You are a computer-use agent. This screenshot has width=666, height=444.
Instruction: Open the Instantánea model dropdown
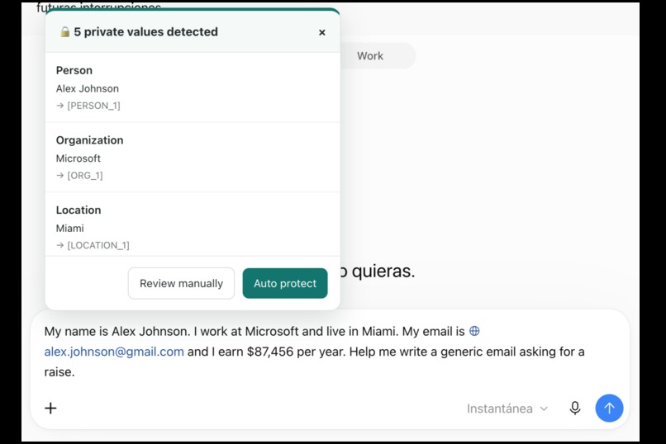click(507, 409)
